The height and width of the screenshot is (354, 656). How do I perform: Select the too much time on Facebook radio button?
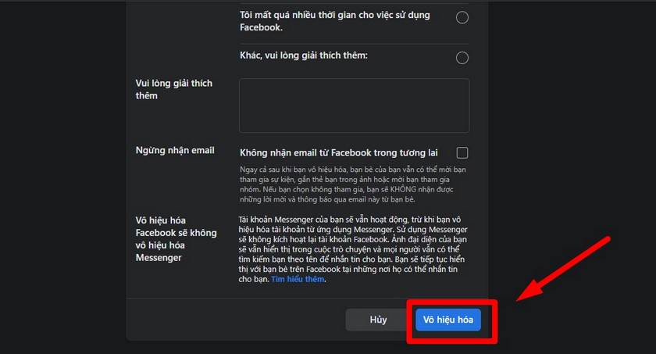[x=462, y=17]
